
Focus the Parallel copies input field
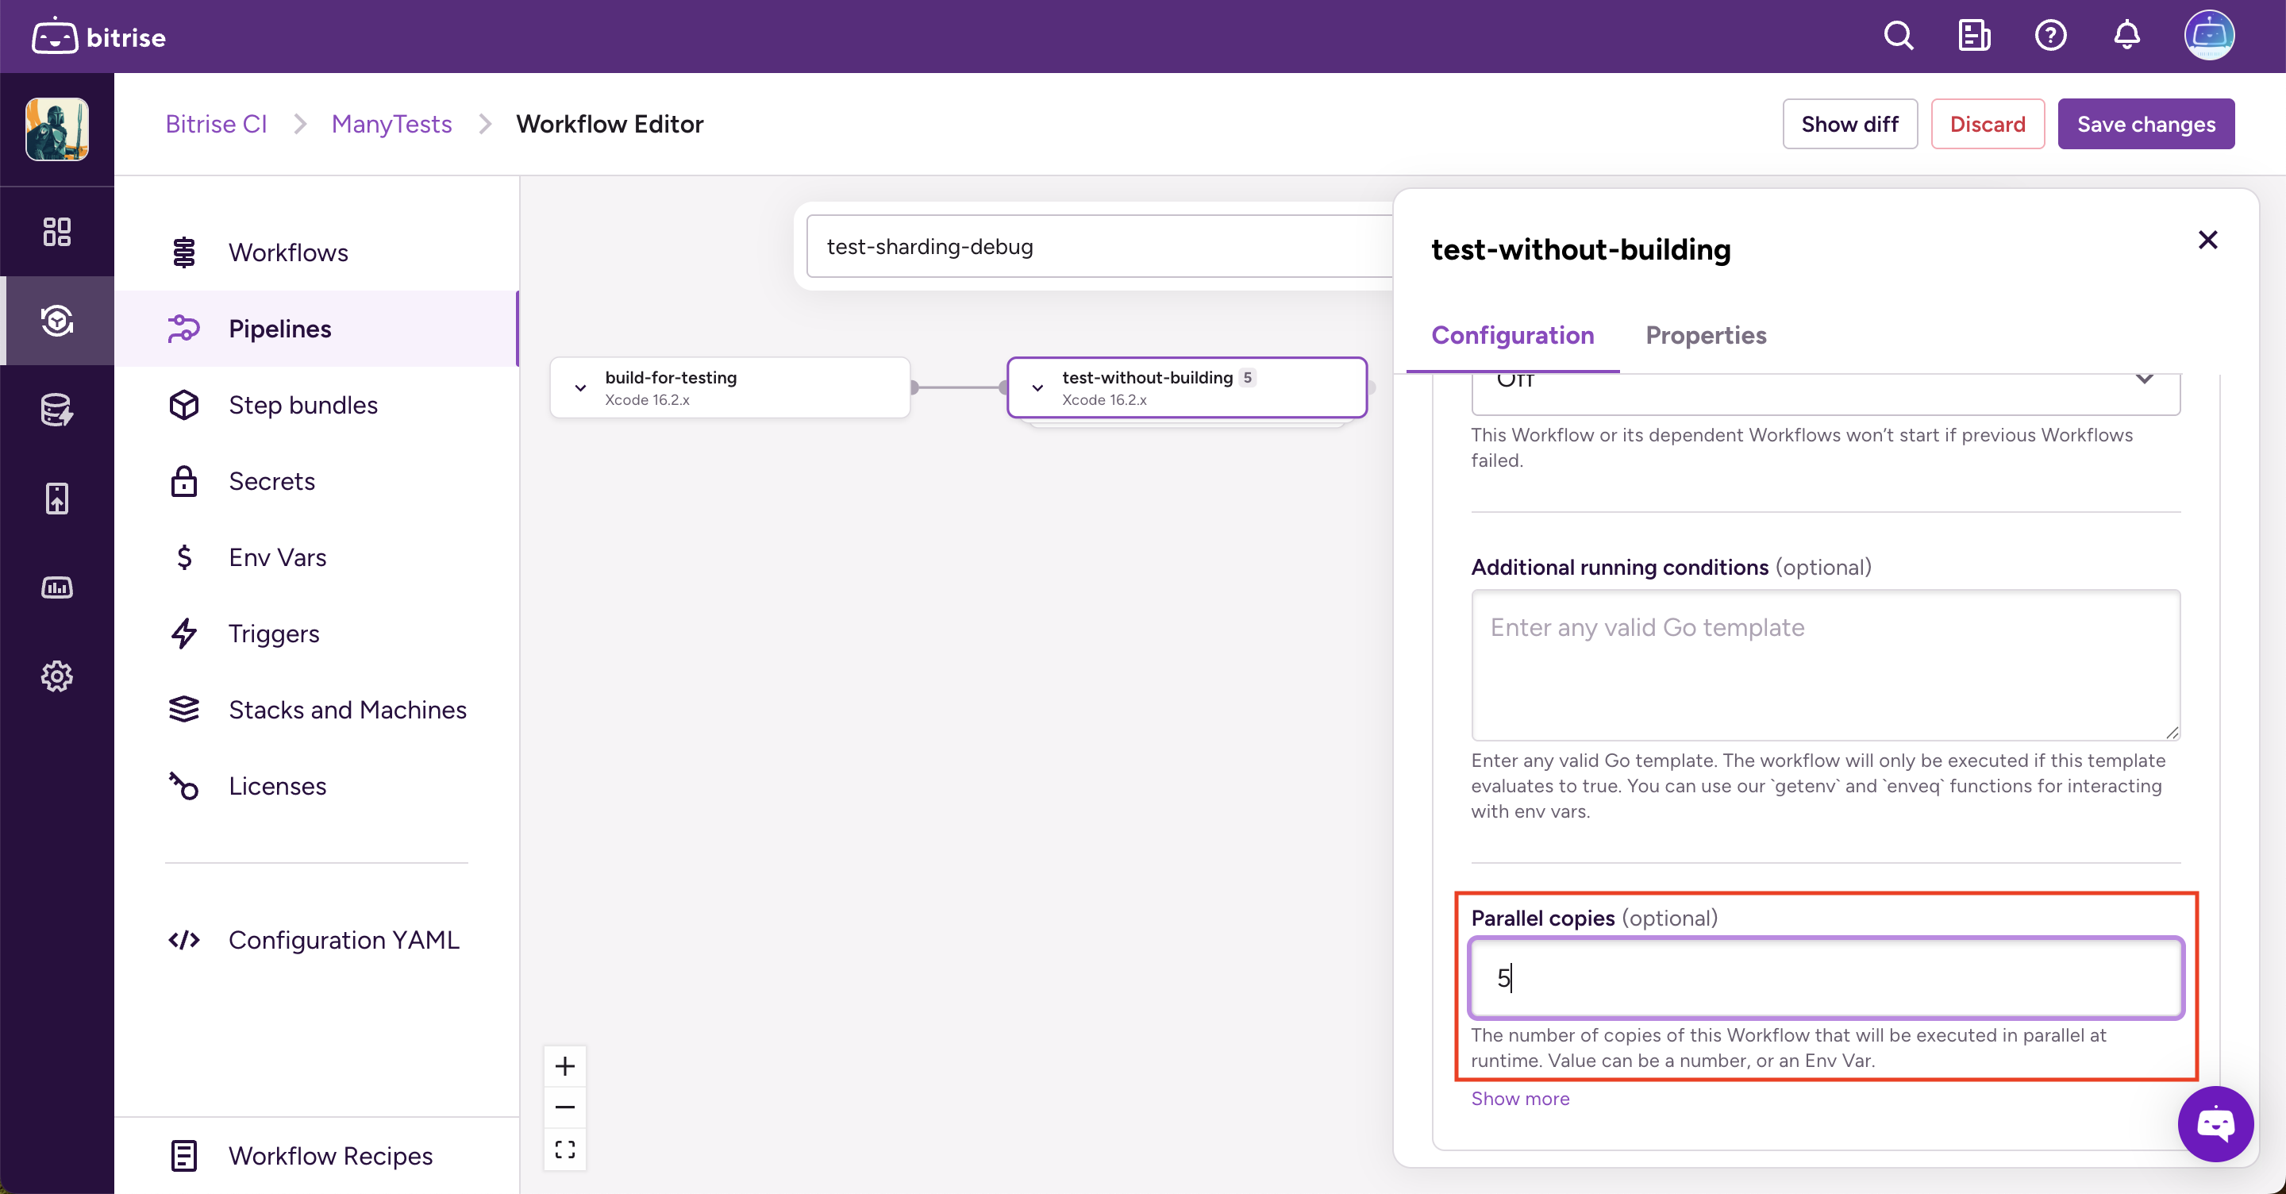(x=1825, y=977)
